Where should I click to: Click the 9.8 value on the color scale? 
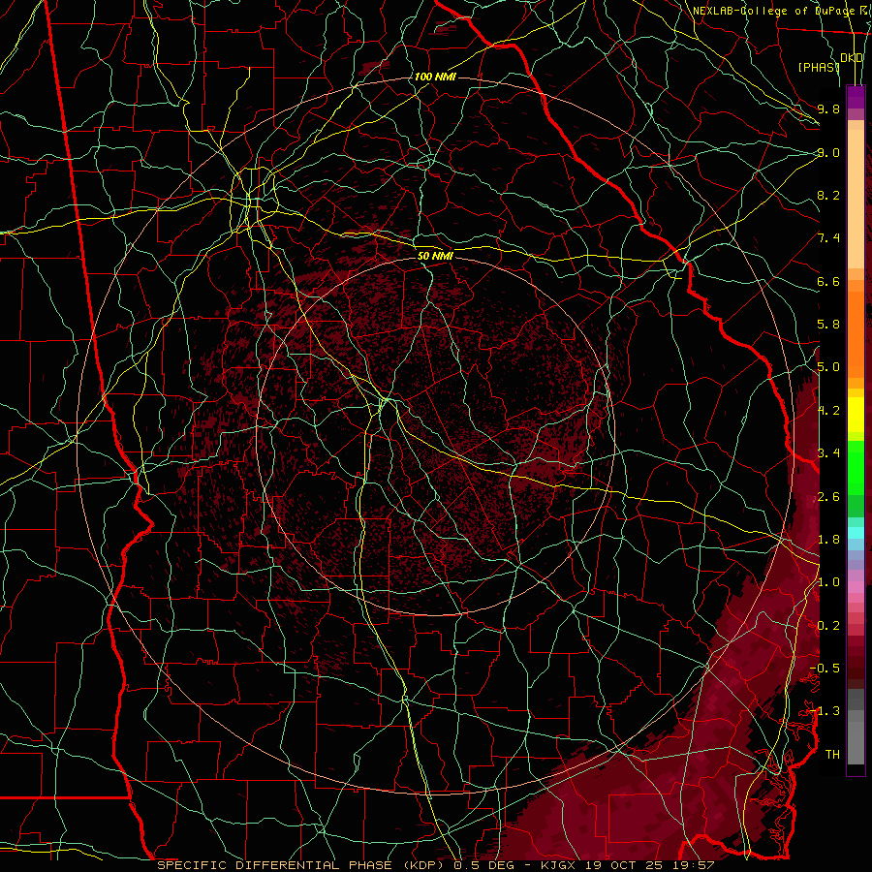[828, 109]
